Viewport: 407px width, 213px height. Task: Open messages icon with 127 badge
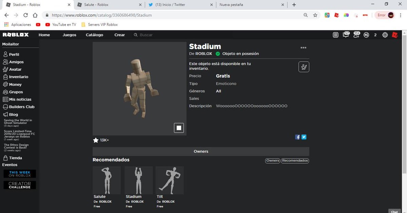[x=346, y=34]
